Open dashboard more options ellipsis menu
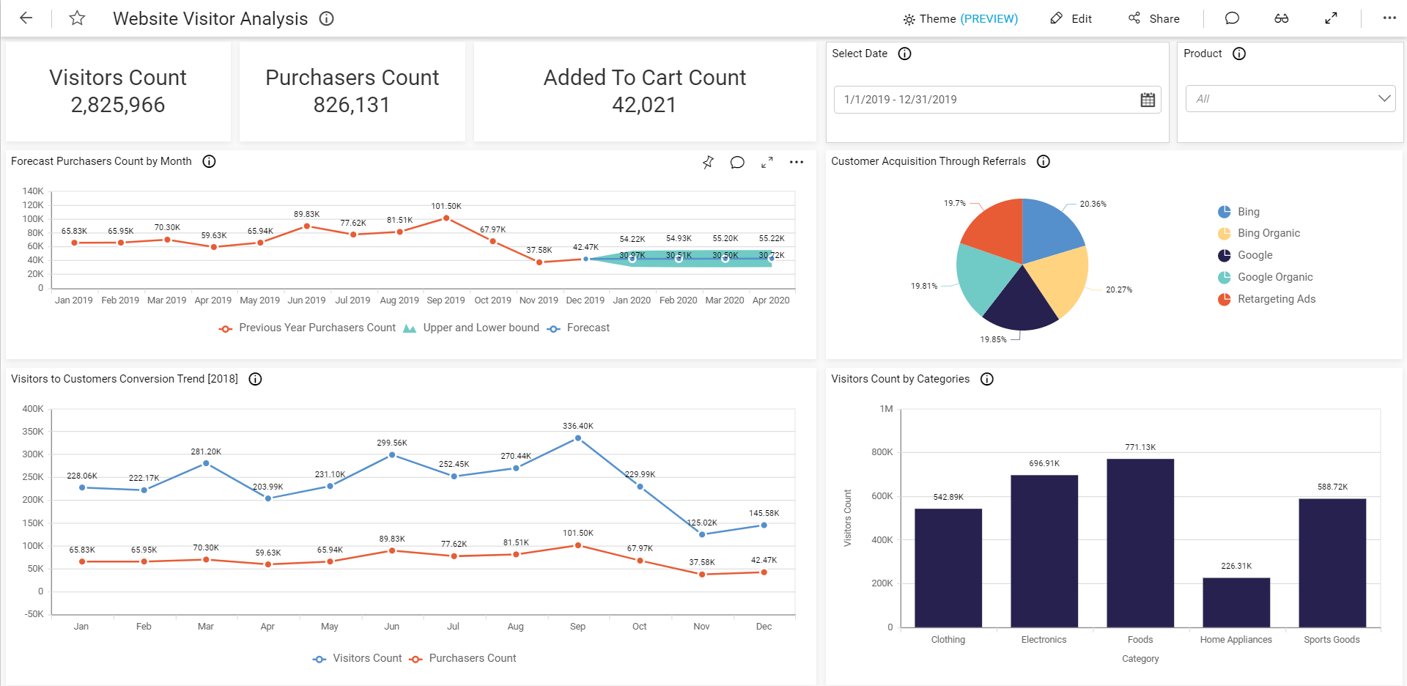This screenshot has height=686, width=1407. click(1389, 18)
